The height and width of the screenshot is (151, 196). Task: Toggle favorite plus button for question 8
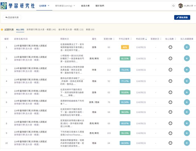[187, 123]
